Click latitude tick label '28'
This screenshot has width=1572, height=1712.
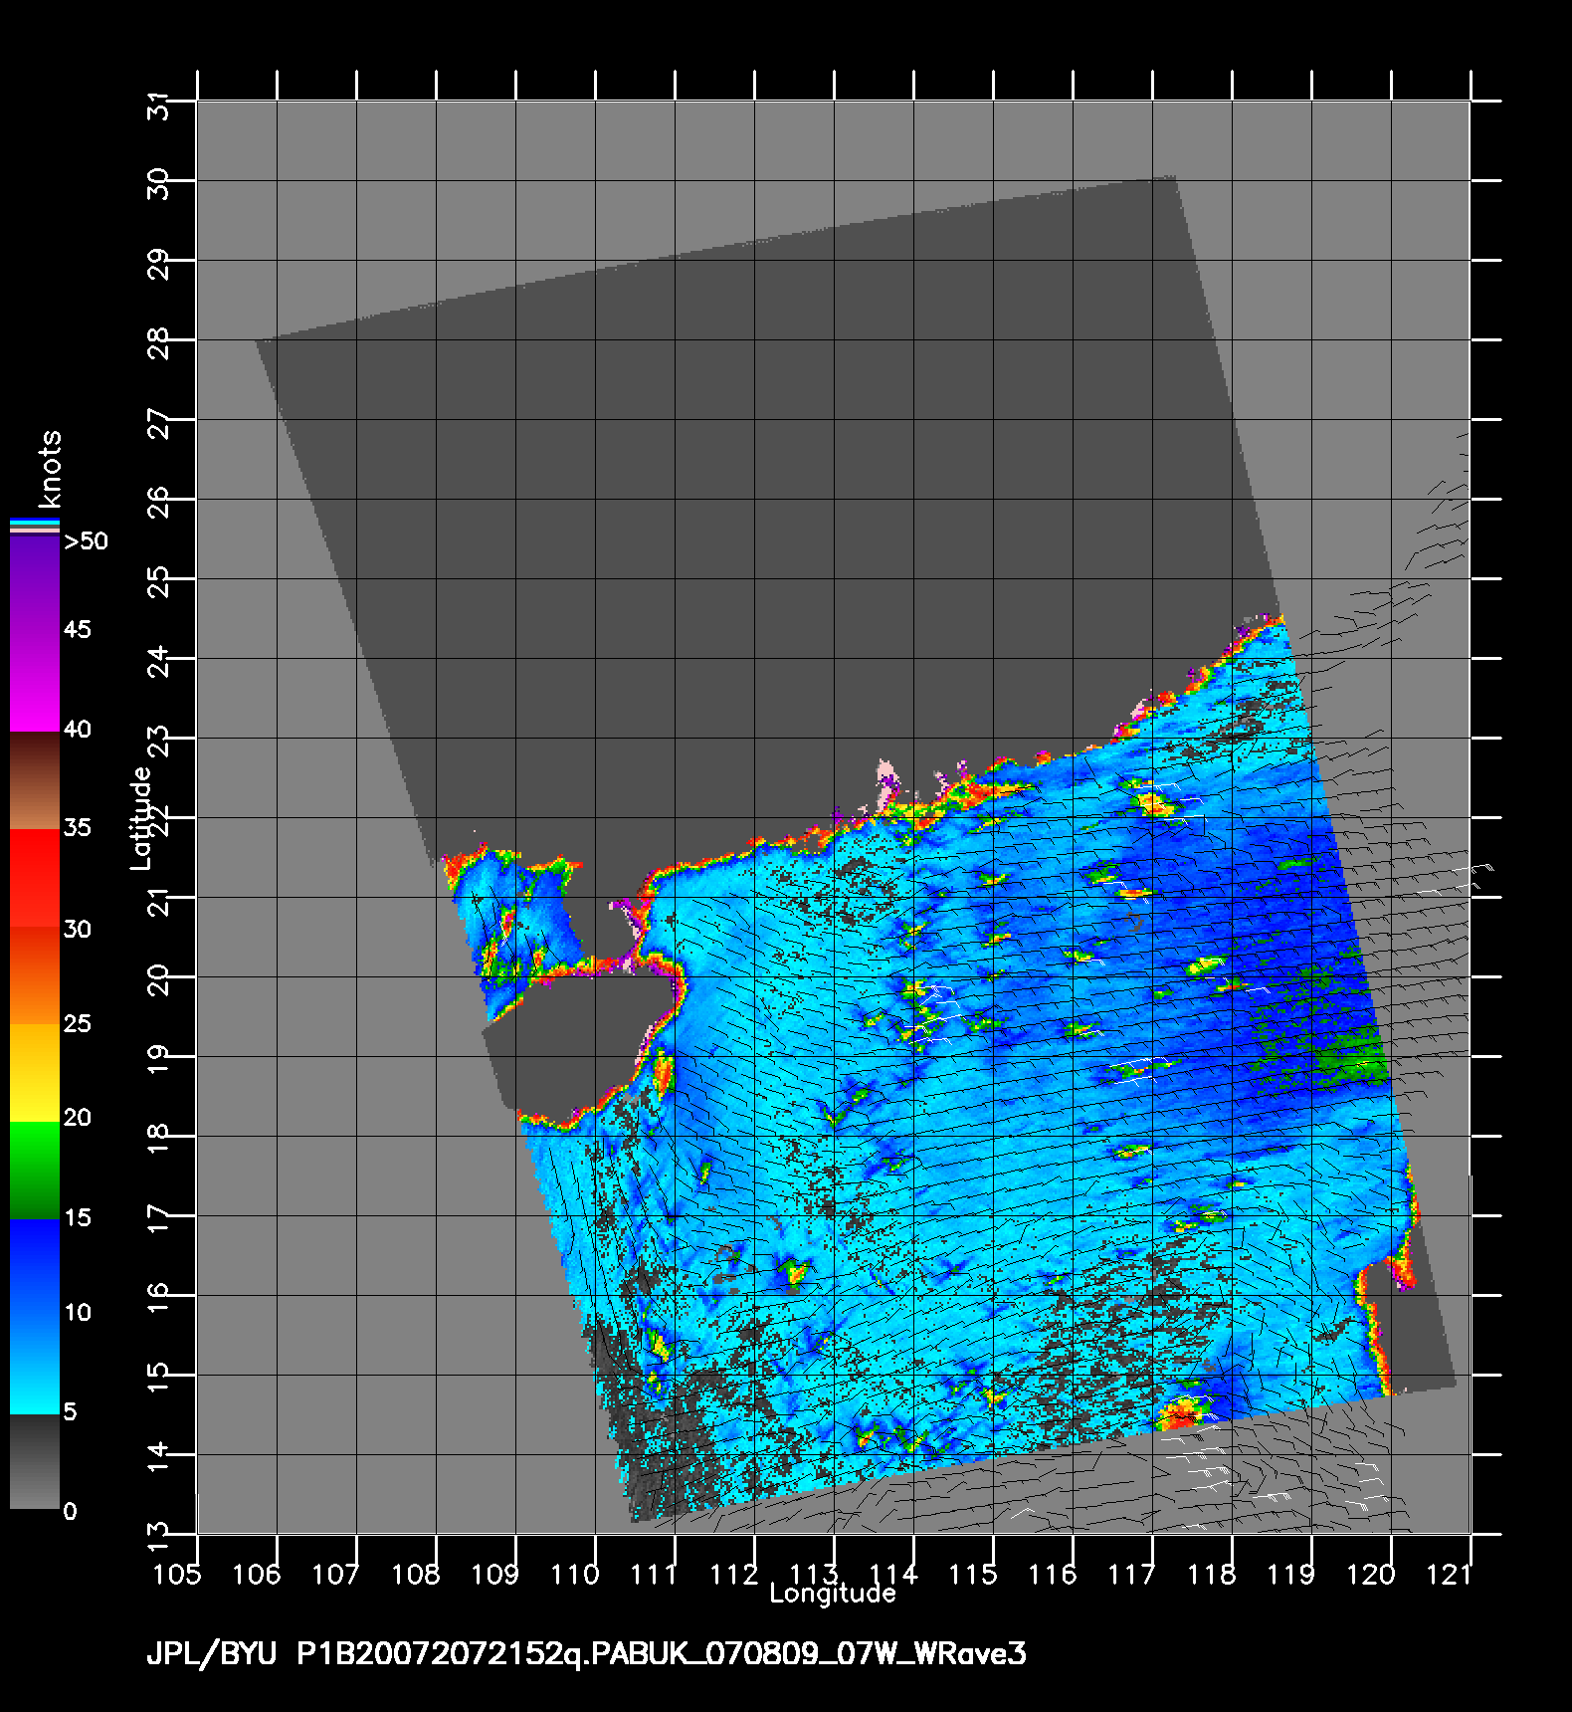point(159,344)
